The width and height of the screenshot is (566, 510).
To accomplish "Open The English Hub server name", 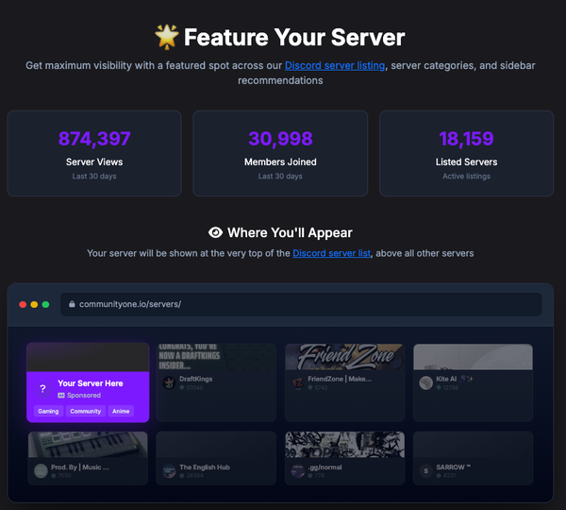I will [x=205, y=467].
